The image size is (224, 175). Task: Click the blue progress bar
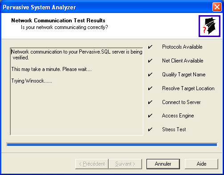click(112, 145)
